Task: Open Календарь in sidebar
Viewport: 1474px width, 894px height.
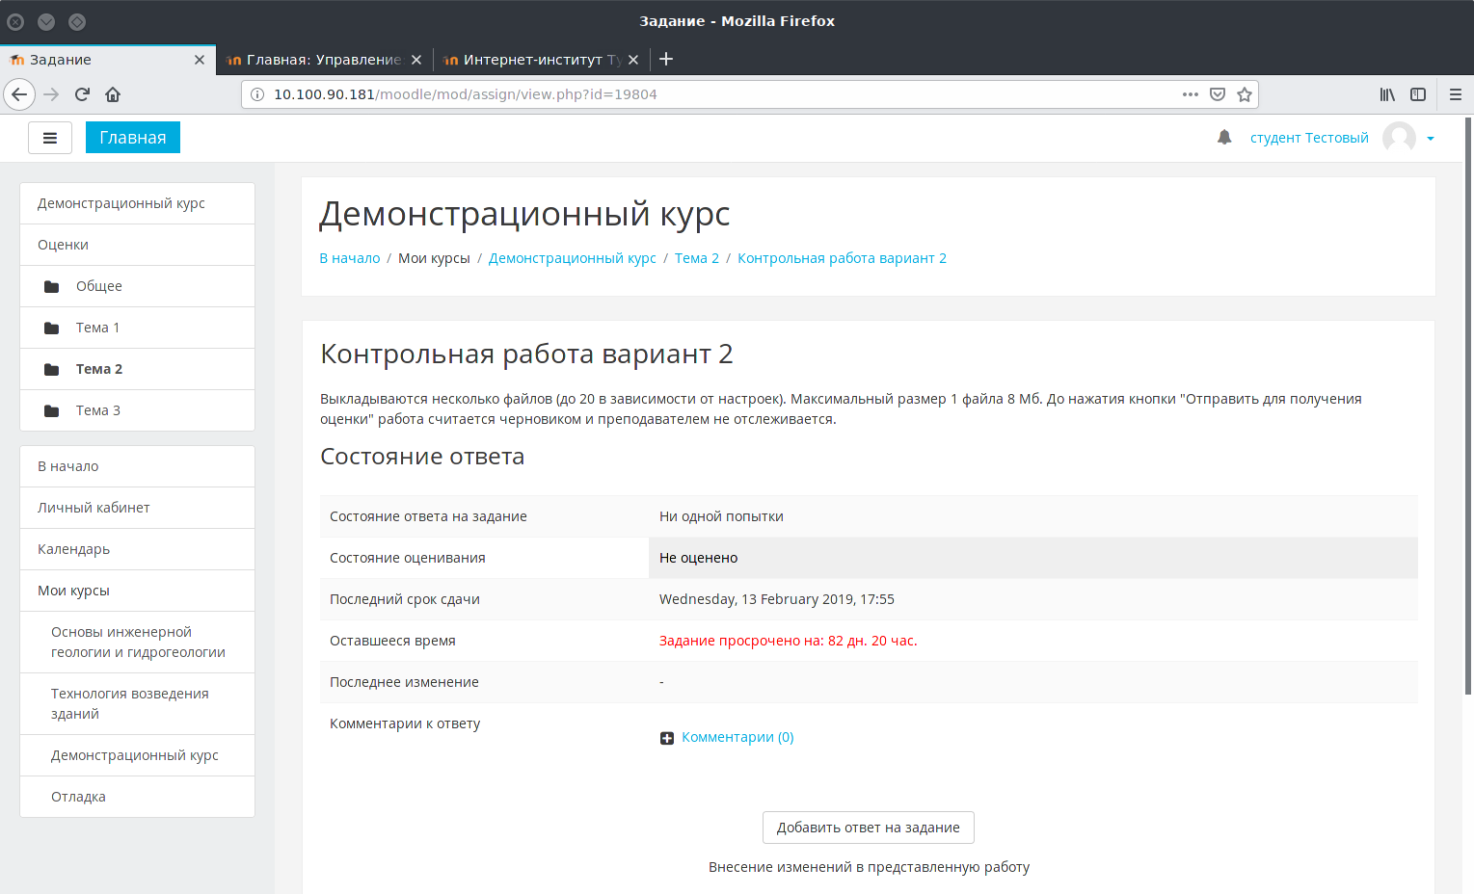Action: [137, 549]
